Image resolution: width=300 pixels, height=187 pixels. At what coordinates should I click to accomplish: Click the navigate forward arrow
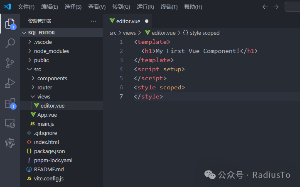tap(276, 7)
